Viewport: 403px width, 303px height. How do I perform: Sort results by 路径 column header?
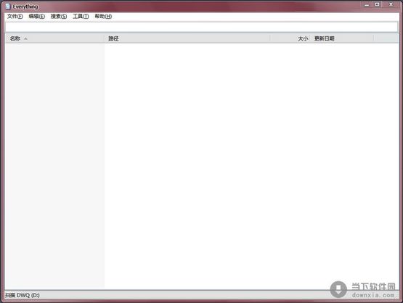click(x=187, y=38)
